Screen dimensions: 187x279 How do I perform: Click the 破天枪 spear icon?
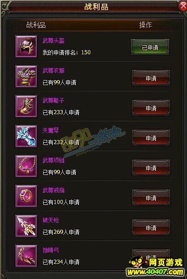(26, 226)
